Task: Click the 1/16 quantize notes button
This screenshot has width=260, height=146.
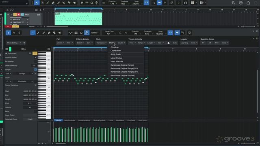Action: click(217, 43)
